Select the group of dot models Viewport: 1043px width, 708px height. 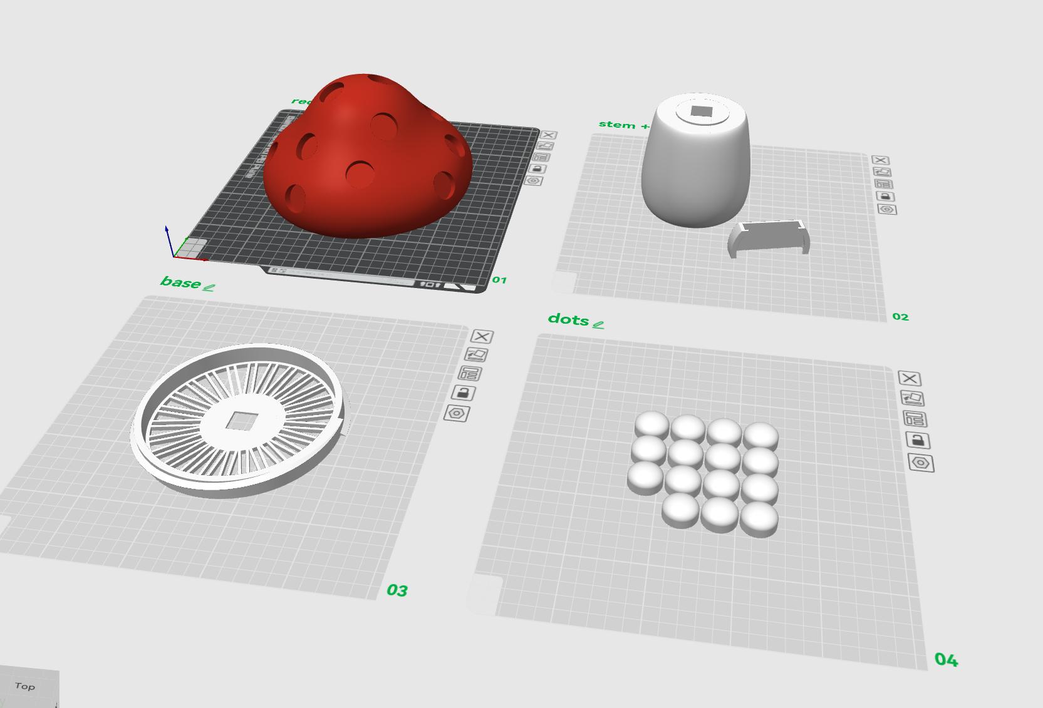click(x=704, y=474)
